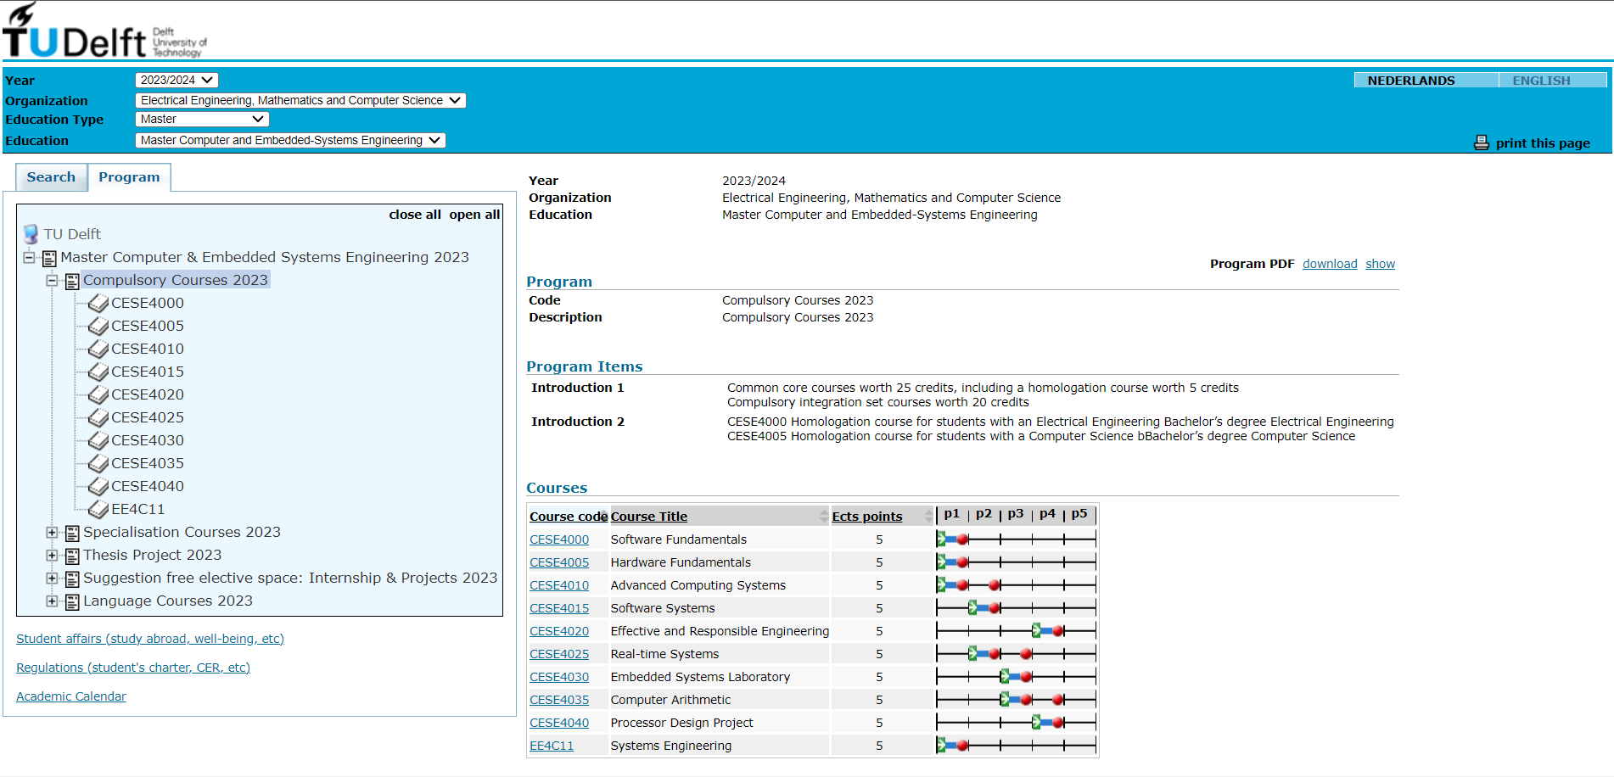Click the book icon next to CESE4000
The height and width of the screenshot is (777, 1614).
coord(98,303)
